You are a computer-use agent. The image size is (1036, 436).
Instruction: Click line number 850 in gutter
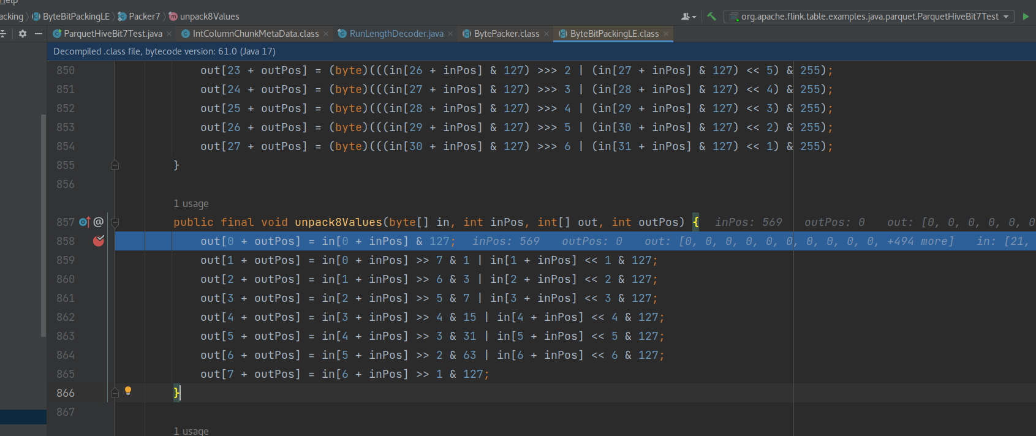pyautogui.click(x=66, y=70)
